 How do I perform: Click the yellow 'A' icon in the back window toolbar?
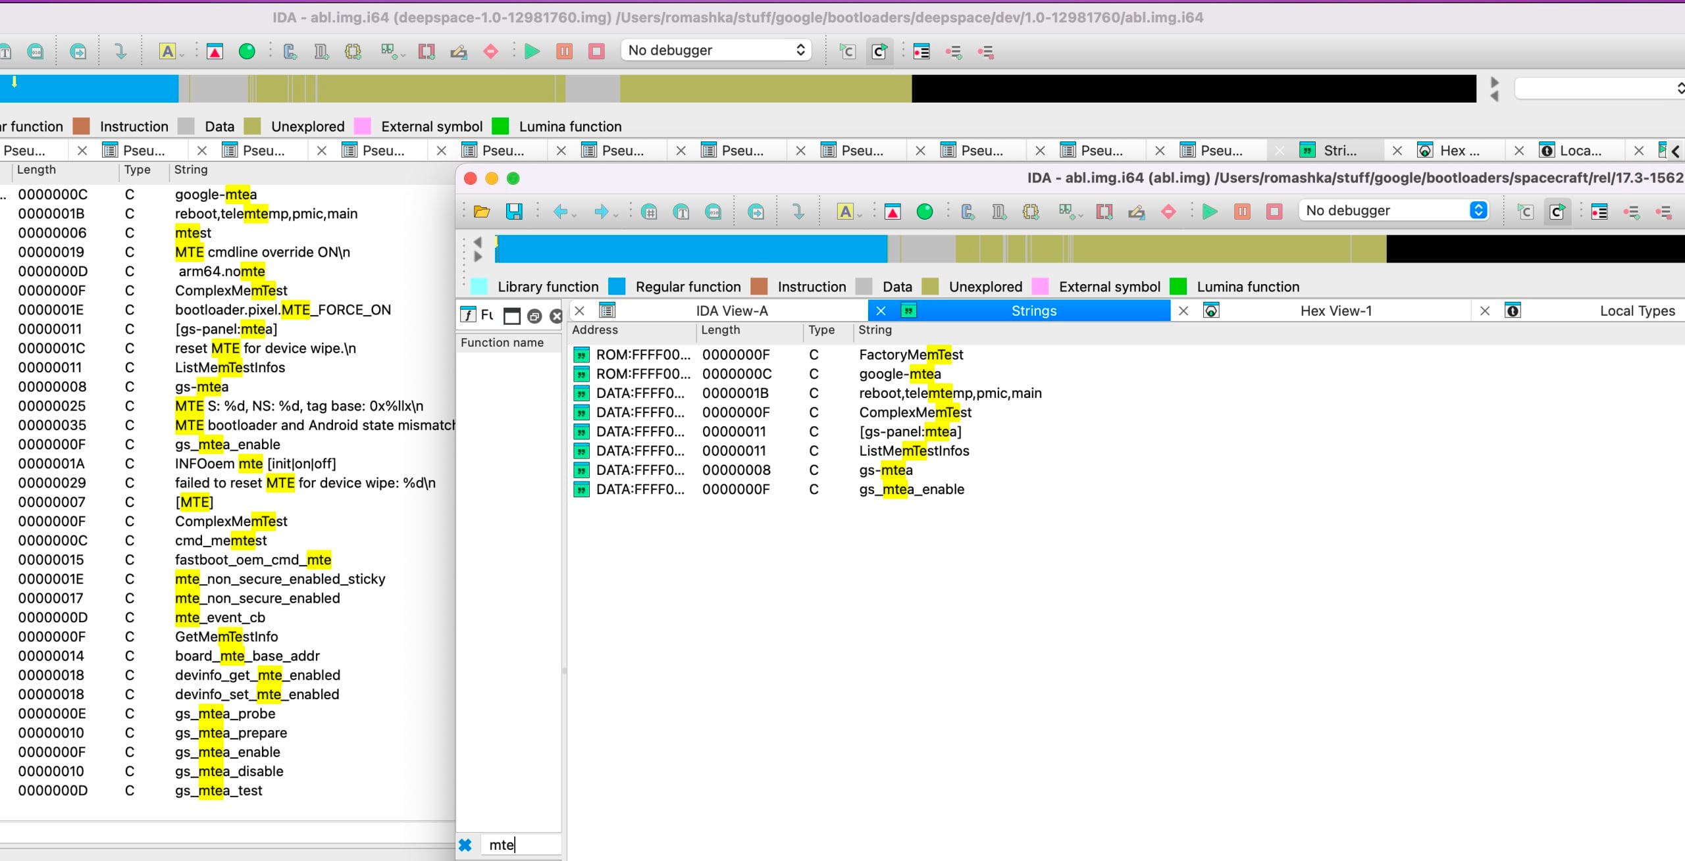tap(168, 51)
